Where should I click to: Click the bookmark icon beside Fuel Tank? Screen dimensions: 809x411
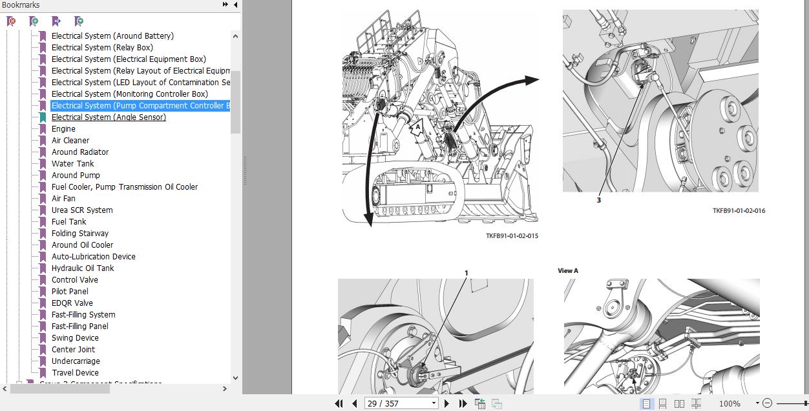pyautogui.click(x=43, y=221)
